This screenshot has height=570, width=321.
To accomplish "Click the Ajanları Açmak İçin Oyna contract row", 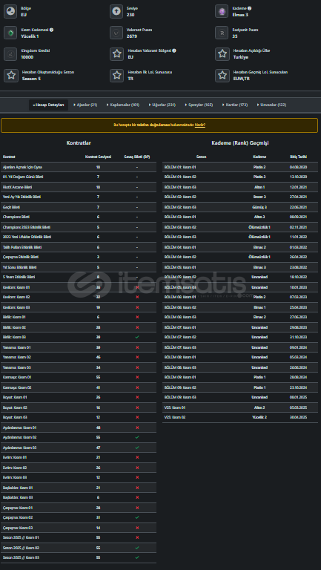I will pyautogui.click(x=79, y=167).
